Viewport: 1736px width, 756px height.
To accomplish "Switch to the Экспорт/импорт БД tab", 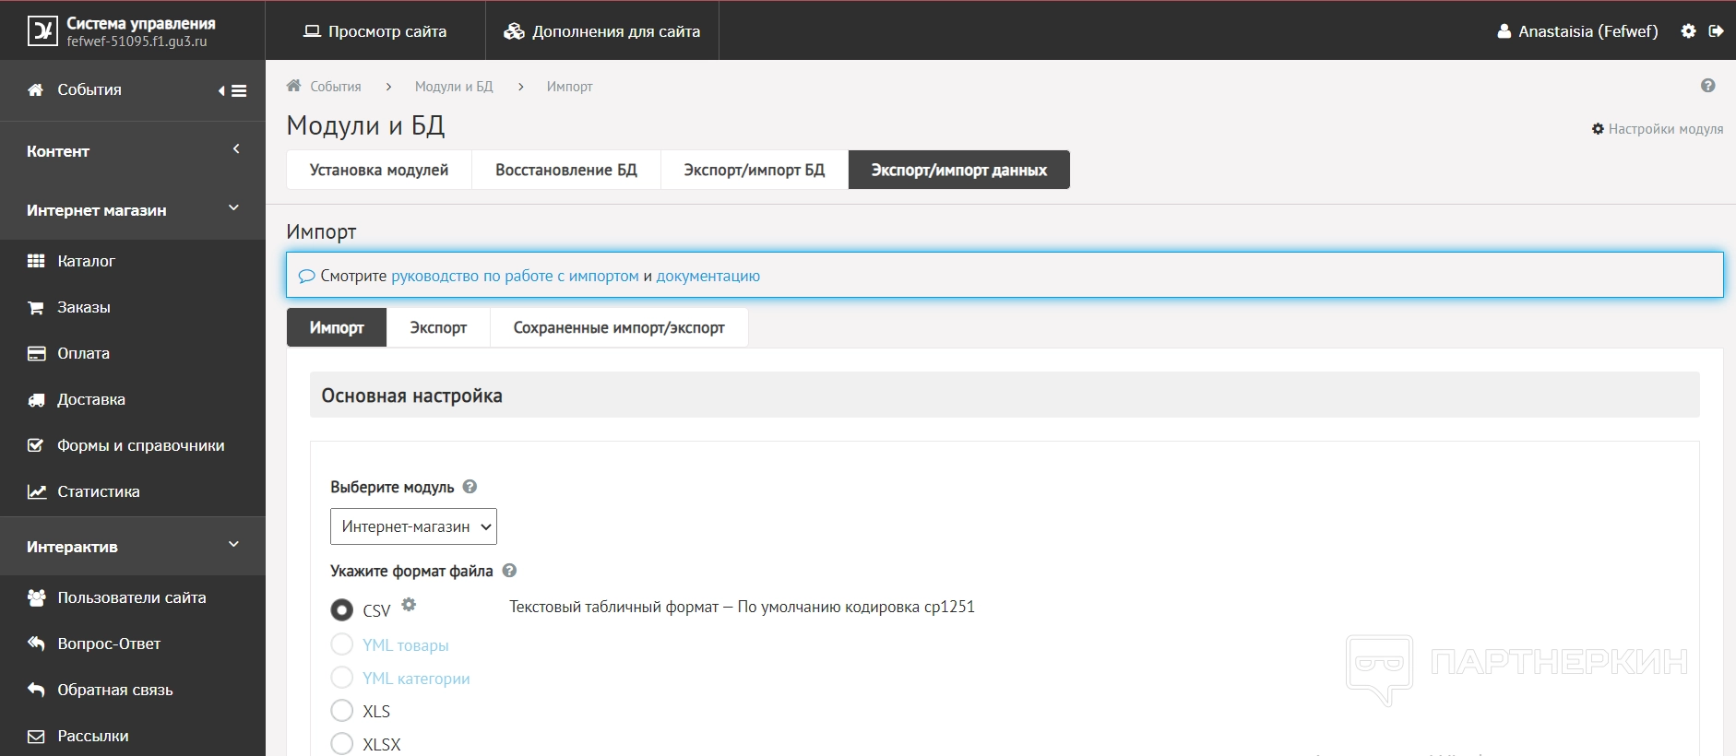I will tap(755, 170).
